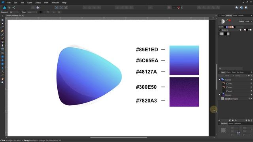Viewport: 253px width, 142px height.
Task: Switch to the Navigator tab
Action: pyautogui.click(x=238, y=123)
